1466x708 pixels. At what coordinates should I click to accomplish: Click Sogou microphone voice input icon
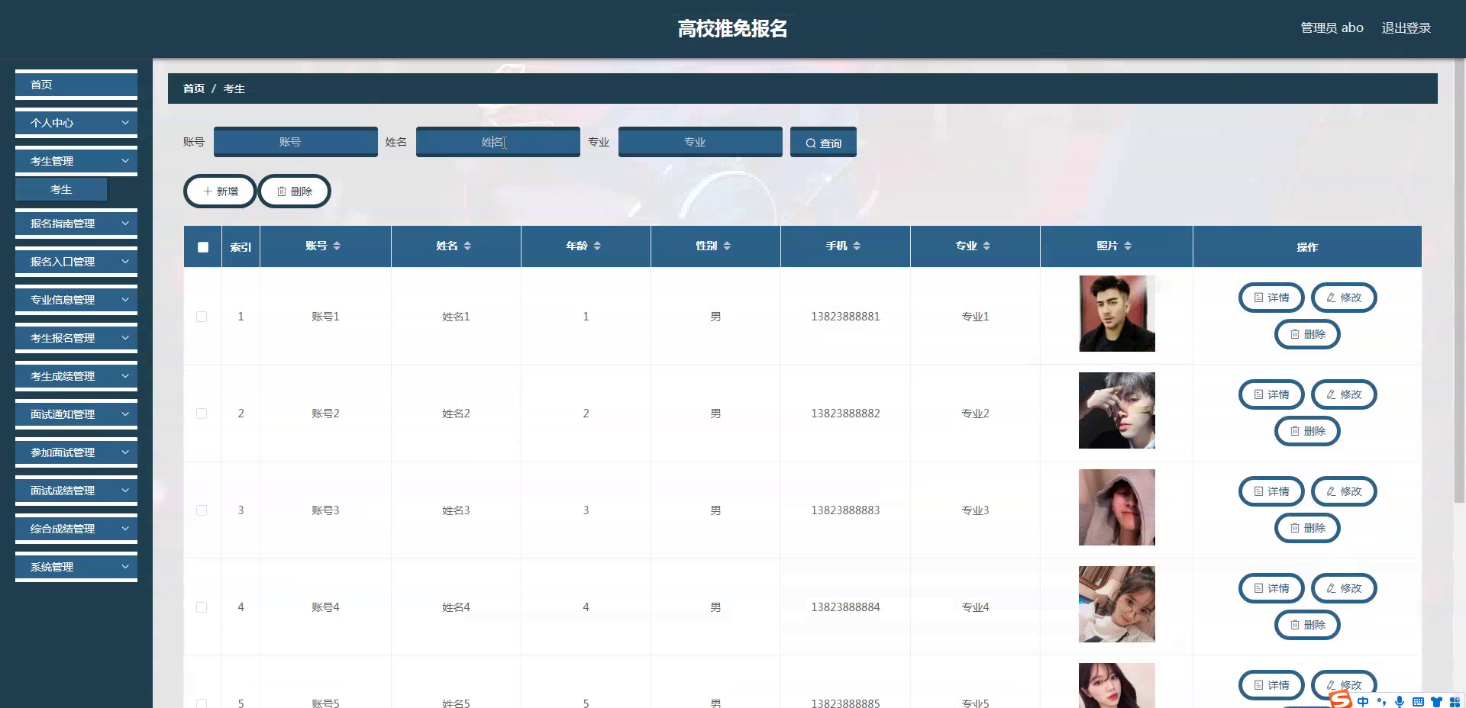pyautogui.click(x=1400, y=702)
